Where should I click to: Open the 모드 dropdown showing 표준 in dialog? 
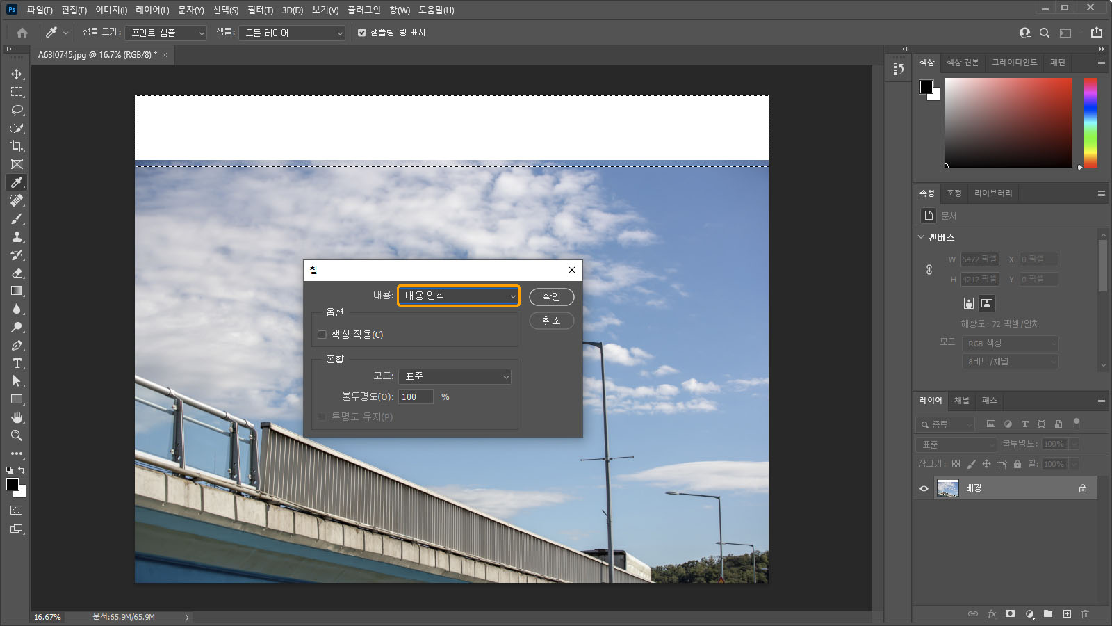[455, 376]
